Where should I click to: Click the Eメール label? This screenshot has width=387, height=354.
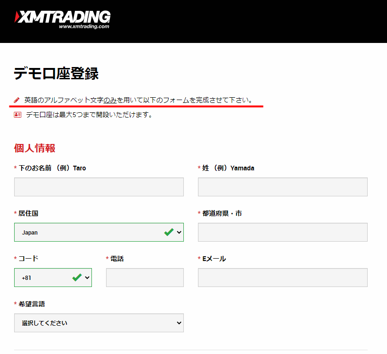point(214,259)
